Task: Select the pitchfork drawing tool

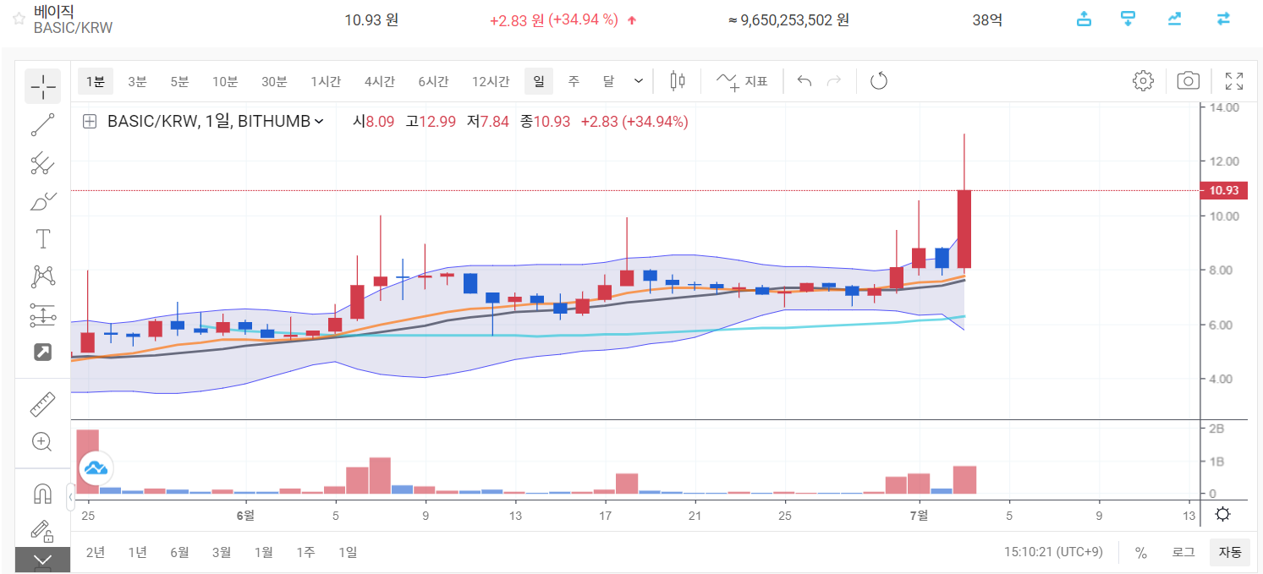Action: point(42,163)
